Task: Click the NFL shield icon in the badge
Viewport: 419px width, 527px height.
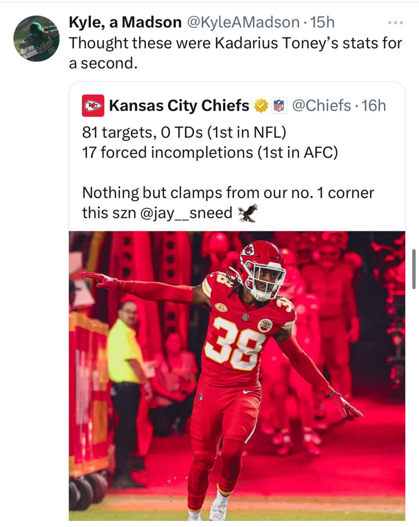Action: (279, 106)
